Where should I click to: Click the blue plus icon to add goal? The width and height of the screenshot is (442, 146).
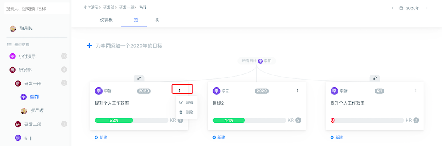(89, 45)
